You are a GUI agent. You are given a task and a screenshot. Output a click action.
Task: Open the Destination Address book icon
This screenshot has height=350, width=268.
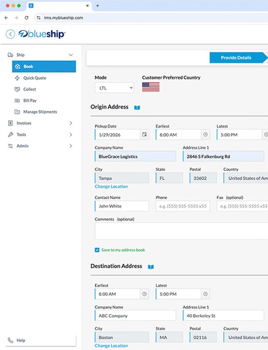(x=151, y=266)
